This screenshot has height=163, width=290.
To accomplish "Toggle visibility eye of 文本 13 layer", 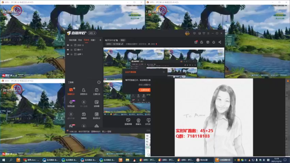I will click(x=68, y=45).
